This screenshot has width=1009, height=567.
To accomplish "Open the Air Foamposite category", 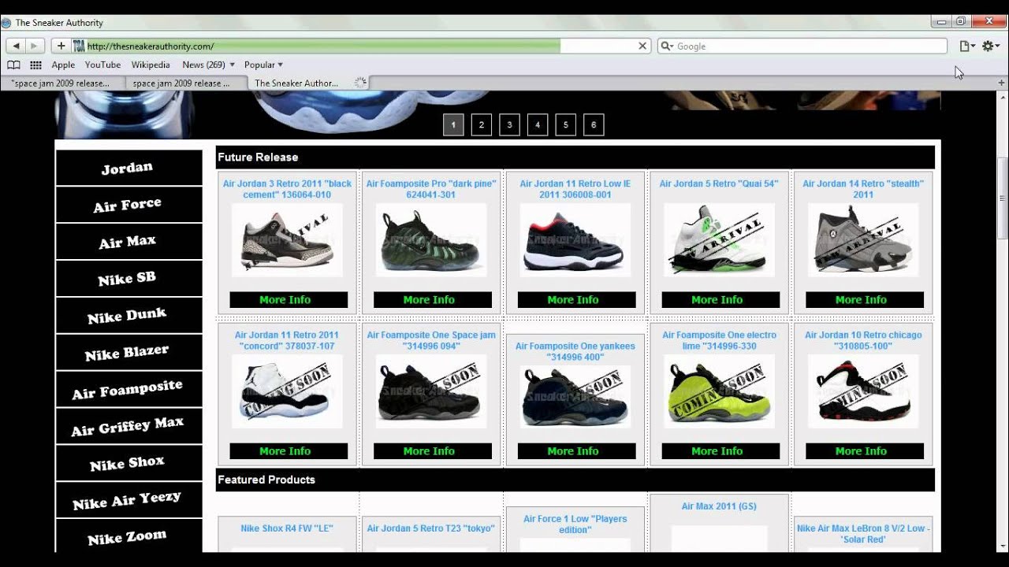I will (x=128, y=390).
